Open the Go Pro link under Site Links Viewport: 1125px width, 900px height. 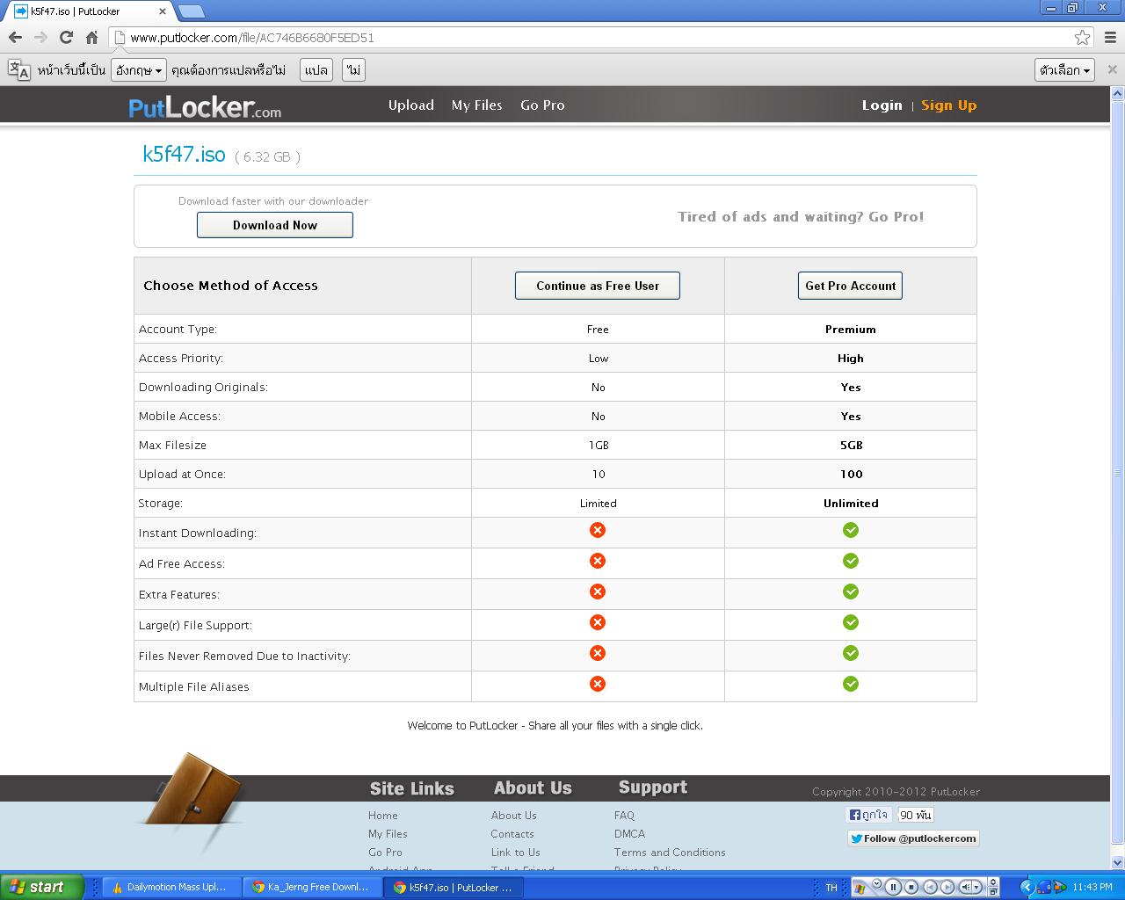click(385, 853)
